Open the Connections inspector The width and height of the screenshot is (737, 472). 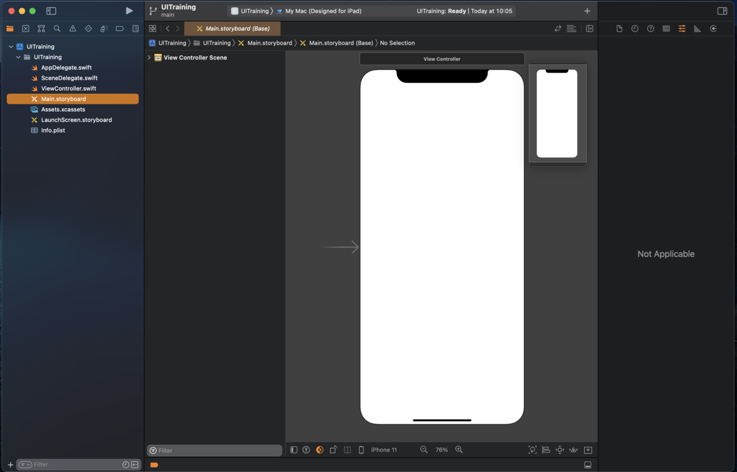(713, 29)
